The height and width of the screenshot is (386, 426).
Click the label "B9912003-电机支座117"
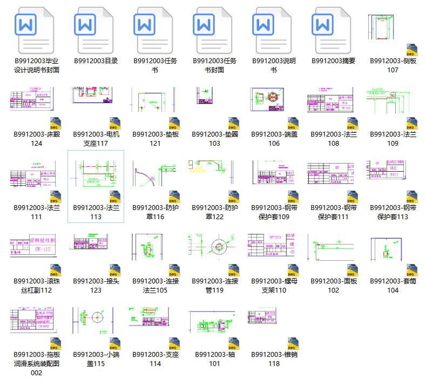pyautogui.click(x=96, y=139)
